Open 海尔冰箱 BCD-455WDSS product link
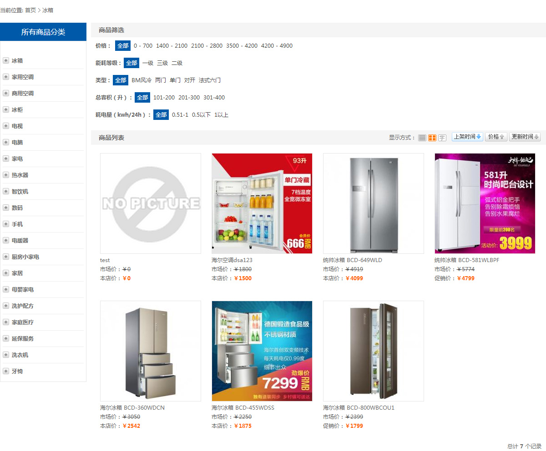This screenshot has width=546, height=451. click(243, 408)
